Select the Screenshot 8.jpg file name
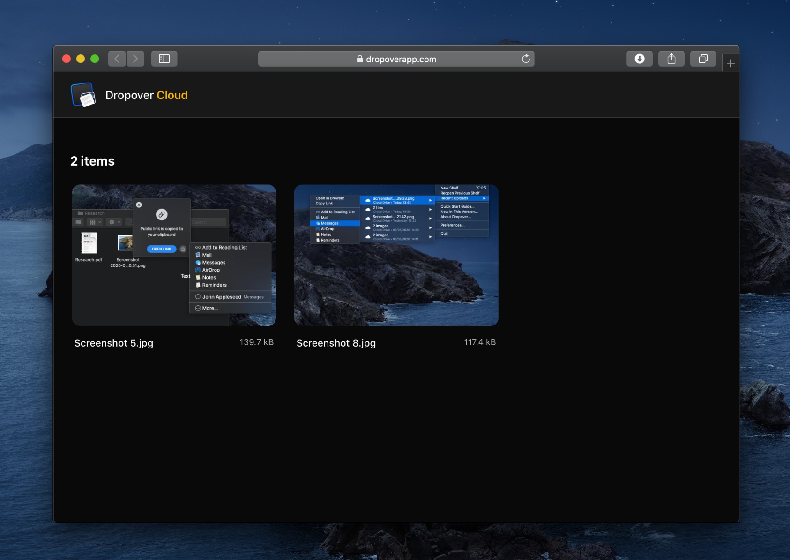790x560 pixels. (336, 343)
